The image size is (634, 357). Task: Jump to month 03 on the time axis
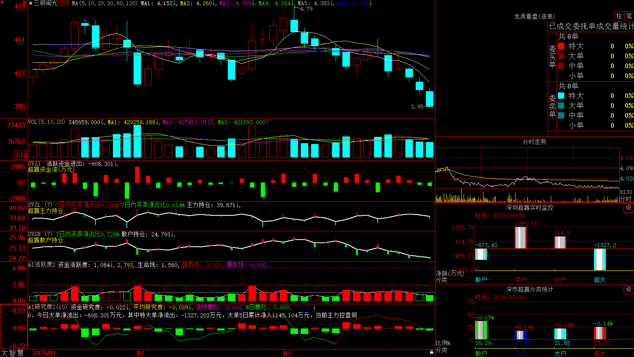point(287,353)
